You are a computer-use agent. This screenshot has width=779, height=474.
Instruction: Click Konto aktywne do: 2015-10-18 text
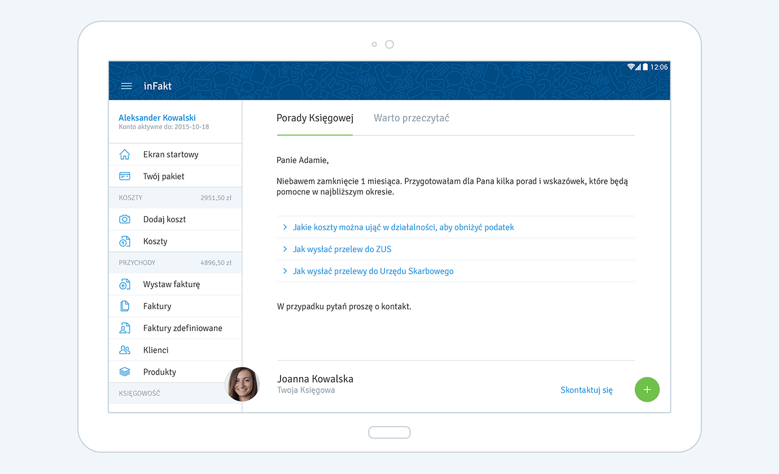(x=164, y=127)
